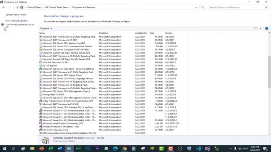Image resolution: width=271 pixels, height=152 pixels.
Task: Sort by the Name column header
Action: pos(42,33)
